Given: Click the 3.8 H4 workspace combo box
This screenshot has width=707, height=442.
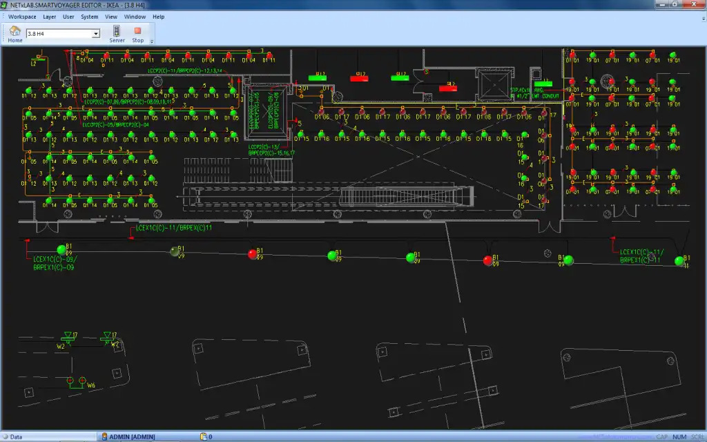Looking at the screenshot, I should (59, 33).
